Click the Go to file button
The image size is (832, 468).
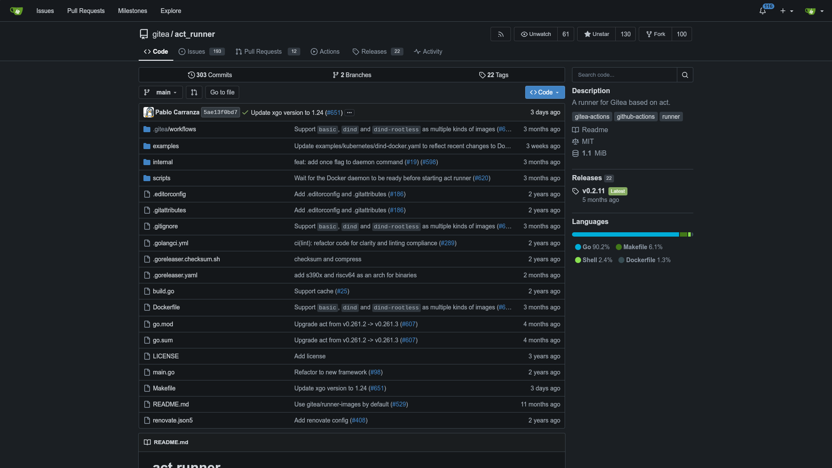point(222,92)
